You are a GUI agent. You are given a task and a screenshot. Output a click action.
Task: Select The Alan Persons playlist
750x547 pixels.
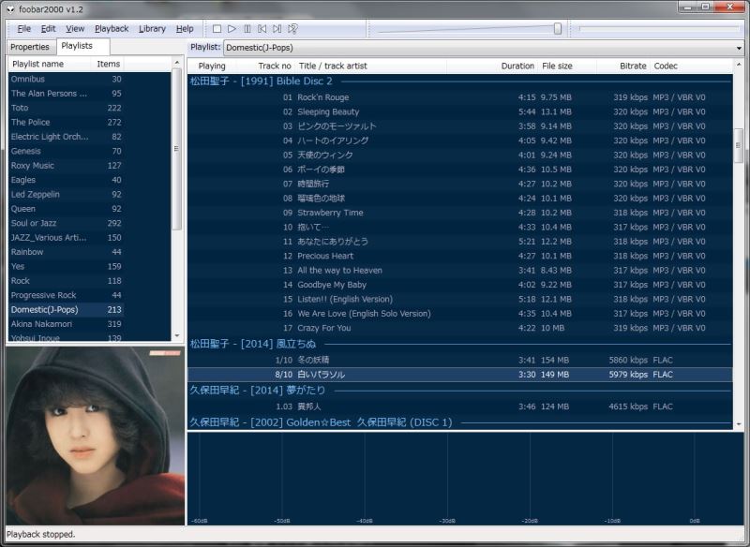click(x=66, y=94)
